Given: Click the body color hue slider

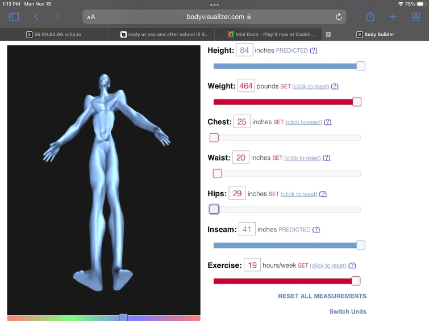Looking at the screenshot, I should point(103,318).
